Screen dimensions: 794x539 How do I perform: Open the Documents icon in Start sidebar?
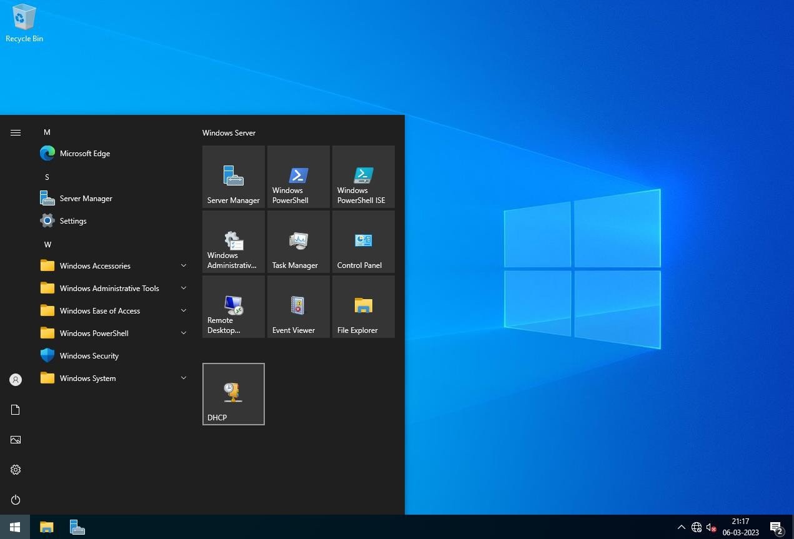coord(16,410)
